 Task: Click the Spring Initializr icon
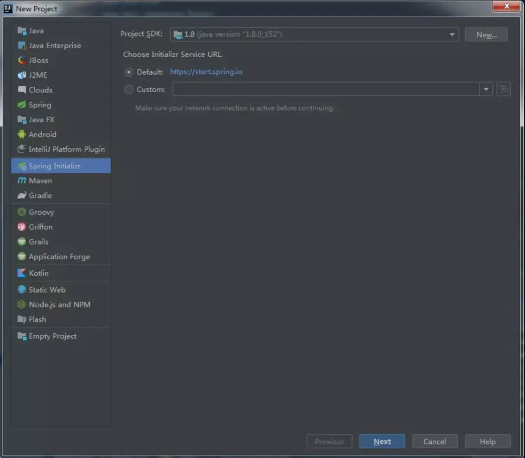click(x=22, y=166)
